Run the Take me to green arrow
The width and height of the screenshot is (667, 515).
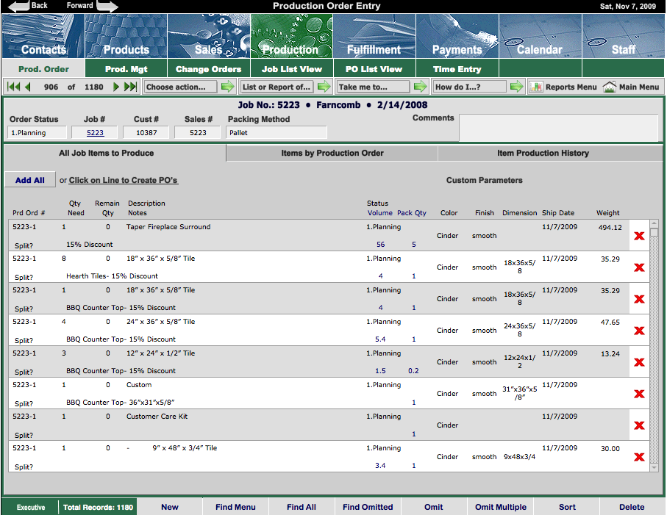tap(421, 87)
